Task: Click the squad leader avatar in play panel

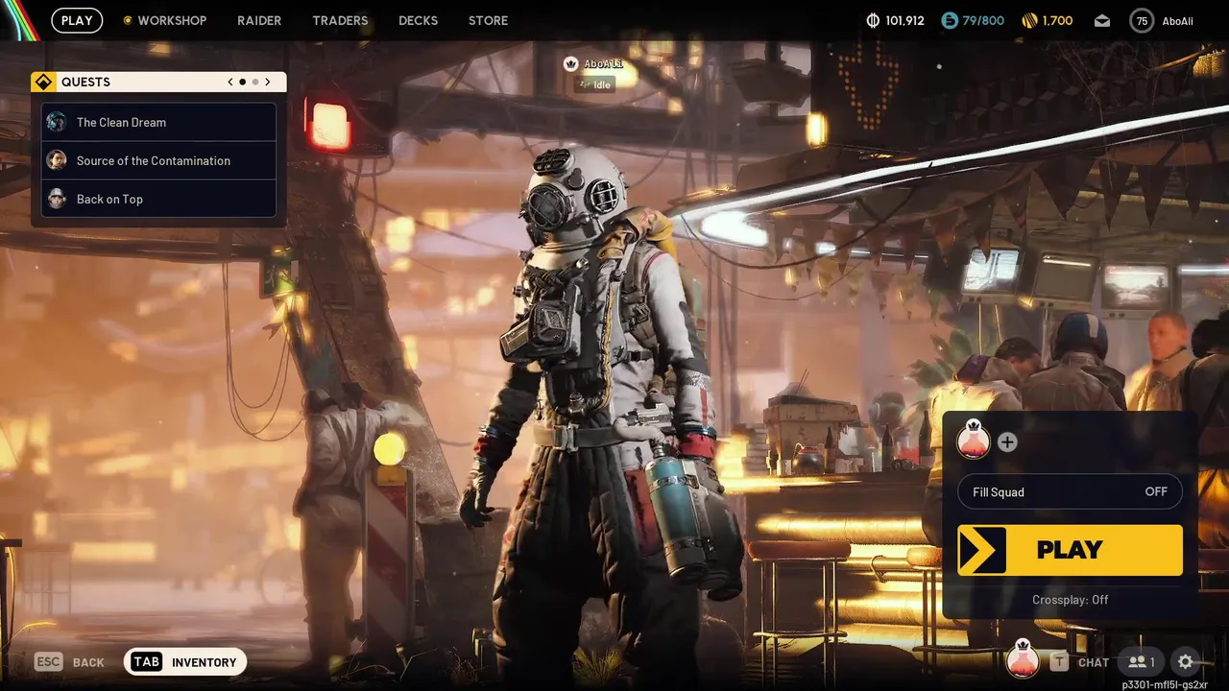Action: click(x=975, y=441)
